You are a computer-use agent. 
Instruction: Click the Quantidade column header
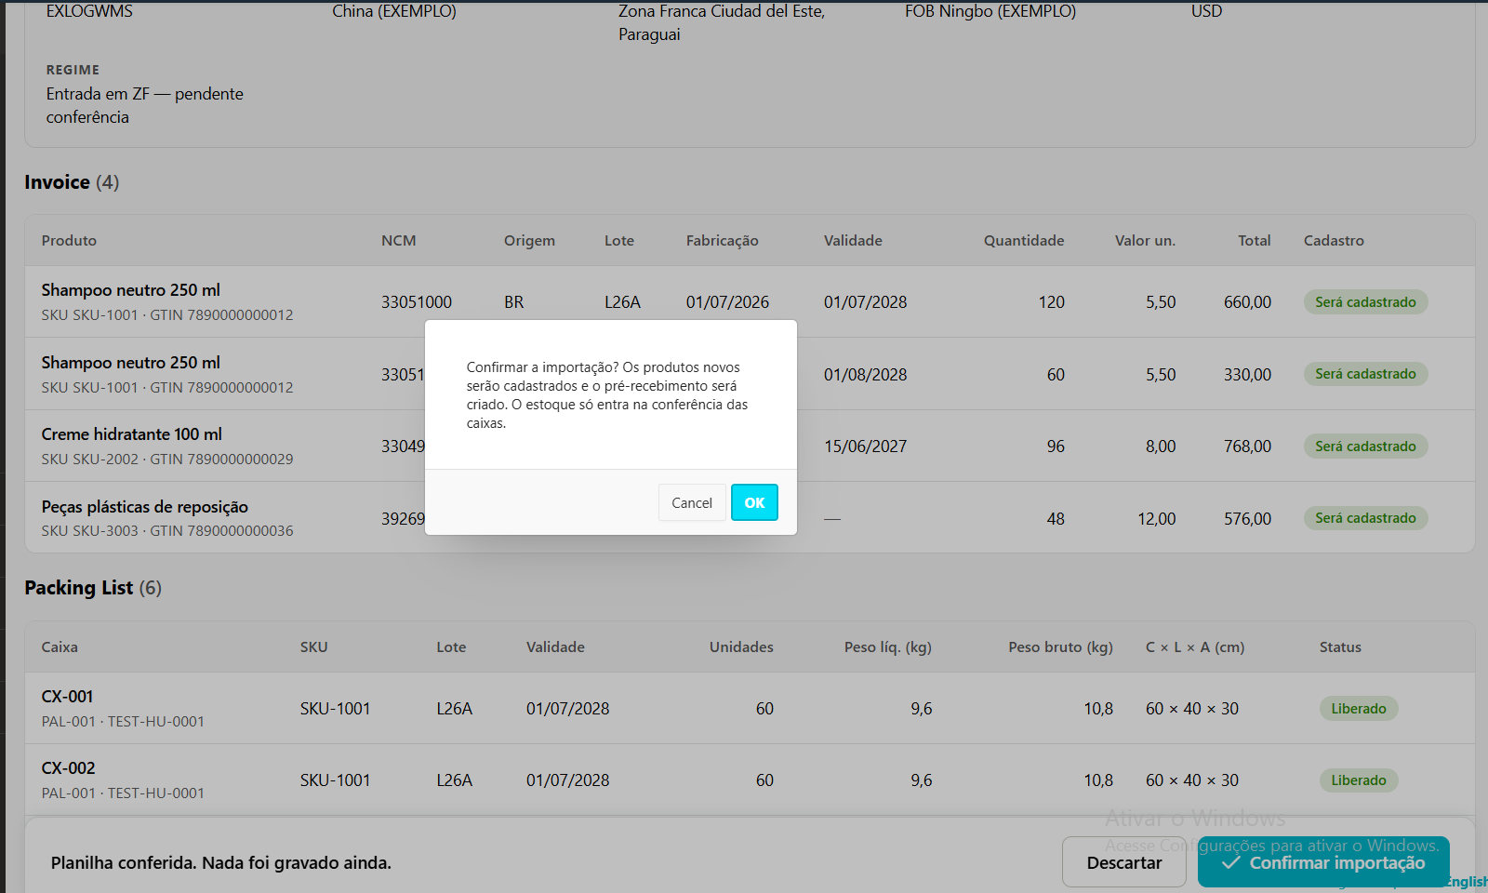coord(1024,240)
